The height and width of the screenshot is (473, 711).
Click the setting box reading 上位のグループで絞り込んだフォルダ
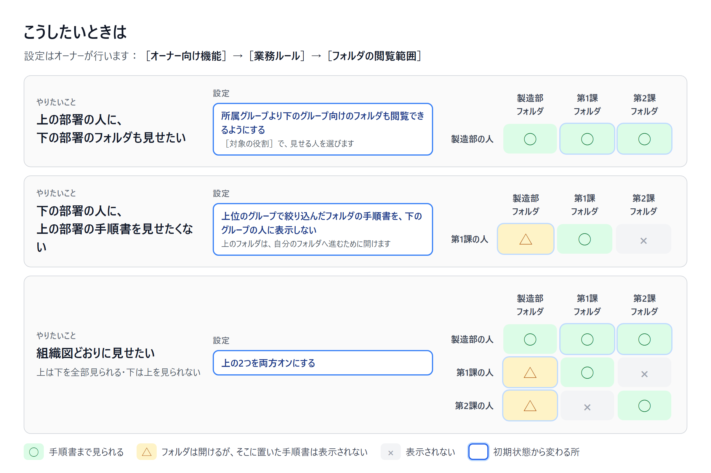[x=323, y=229]
